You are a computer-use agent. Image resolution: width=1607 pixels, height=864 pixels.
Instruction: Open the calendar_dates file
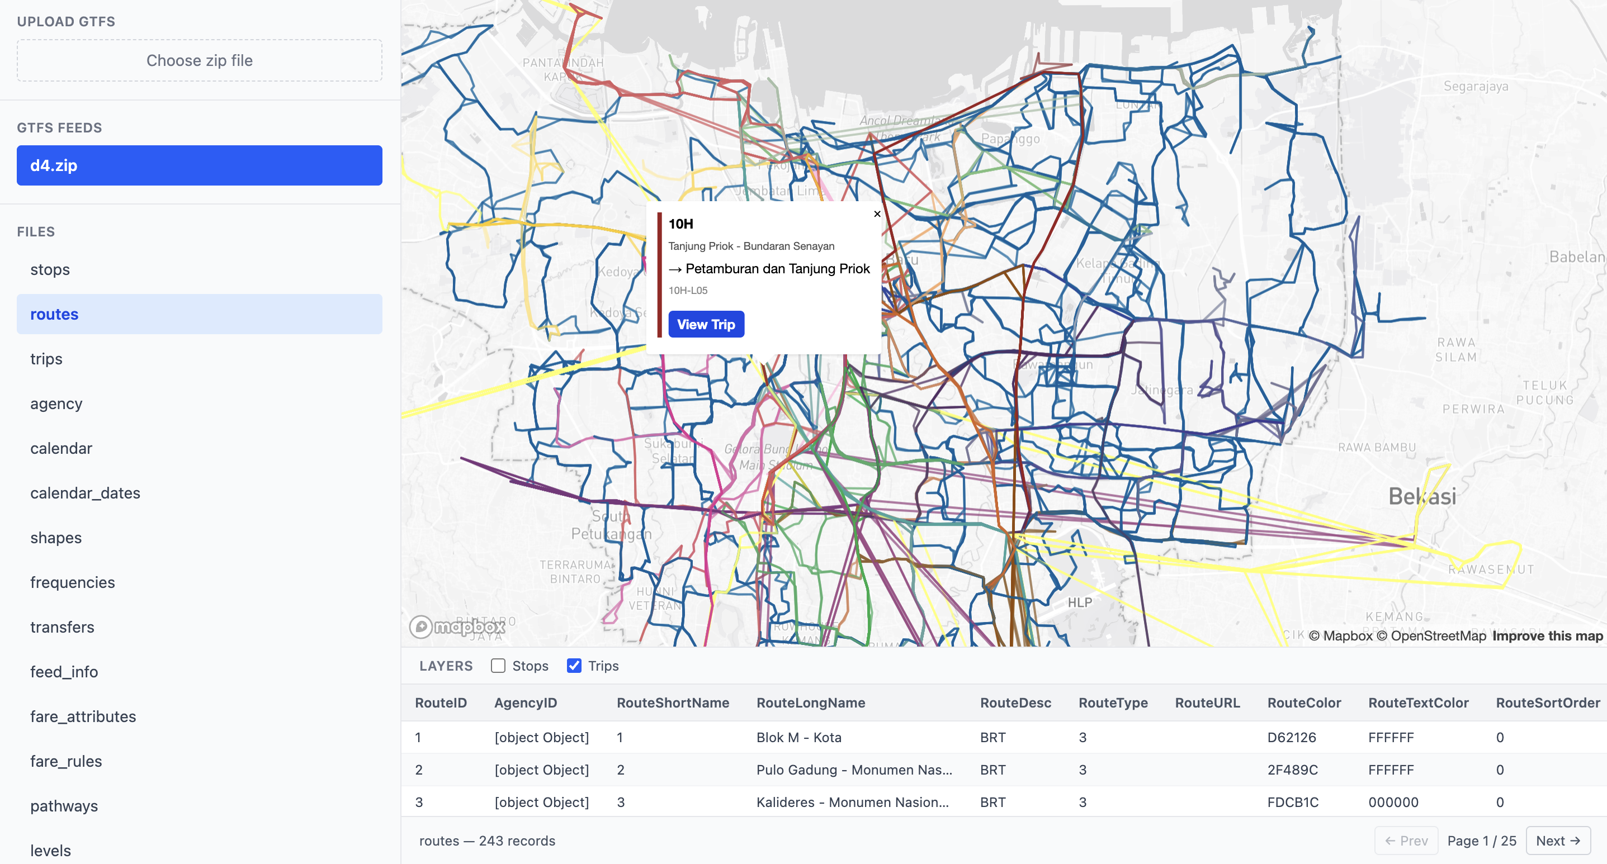pyautogui.click(x=85, y=493)
